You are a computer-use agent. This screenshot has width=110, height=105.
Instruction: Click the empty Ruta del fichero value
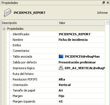(81, 74)
